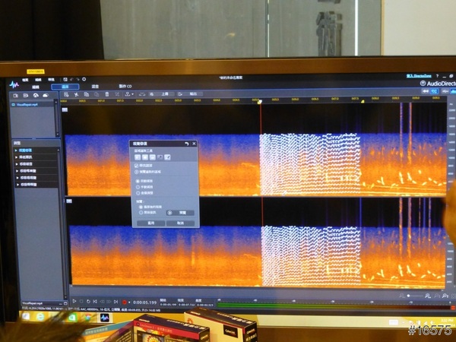The height and width of the screenshot is (342, 456).
Task: Click the zoom slider at bottom right
Action: click(415, 296)
